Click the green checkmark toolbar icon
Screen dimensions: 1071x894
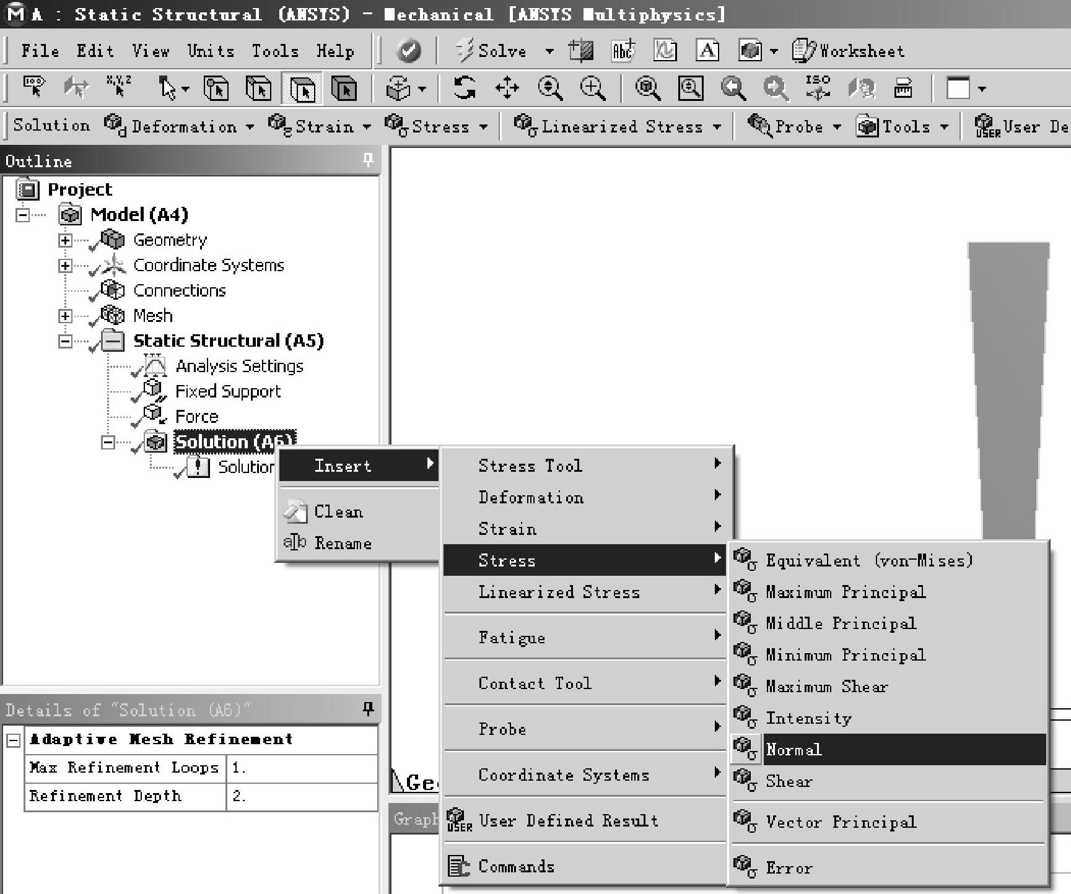(x=408, y=51)
